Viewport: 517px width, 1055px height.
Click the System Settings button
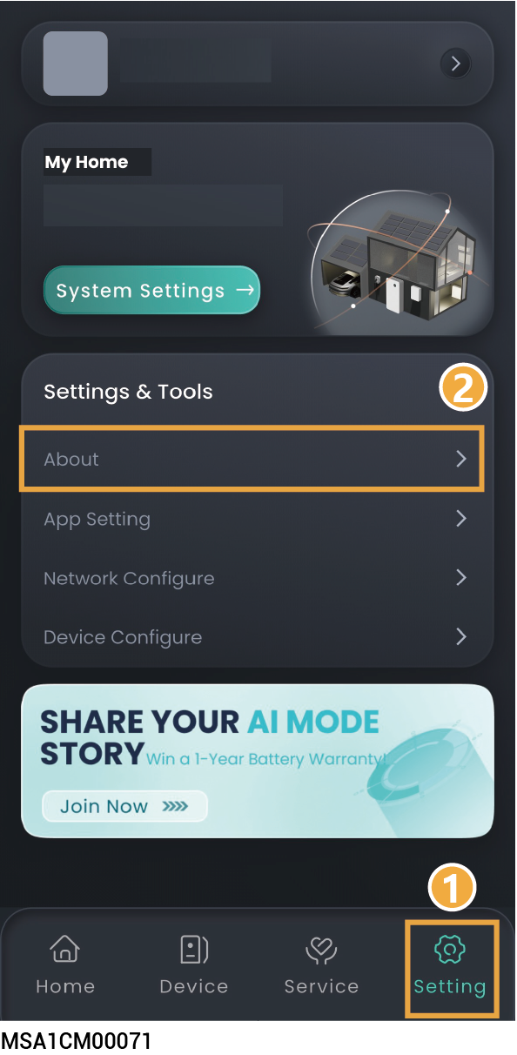click(x=152, y=290)
